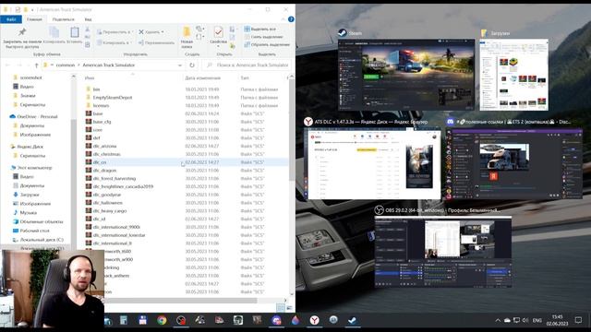This screenshot has height=332, width=591.
Task: Click the file list vertical scrollbar
Action: [292, 129]
